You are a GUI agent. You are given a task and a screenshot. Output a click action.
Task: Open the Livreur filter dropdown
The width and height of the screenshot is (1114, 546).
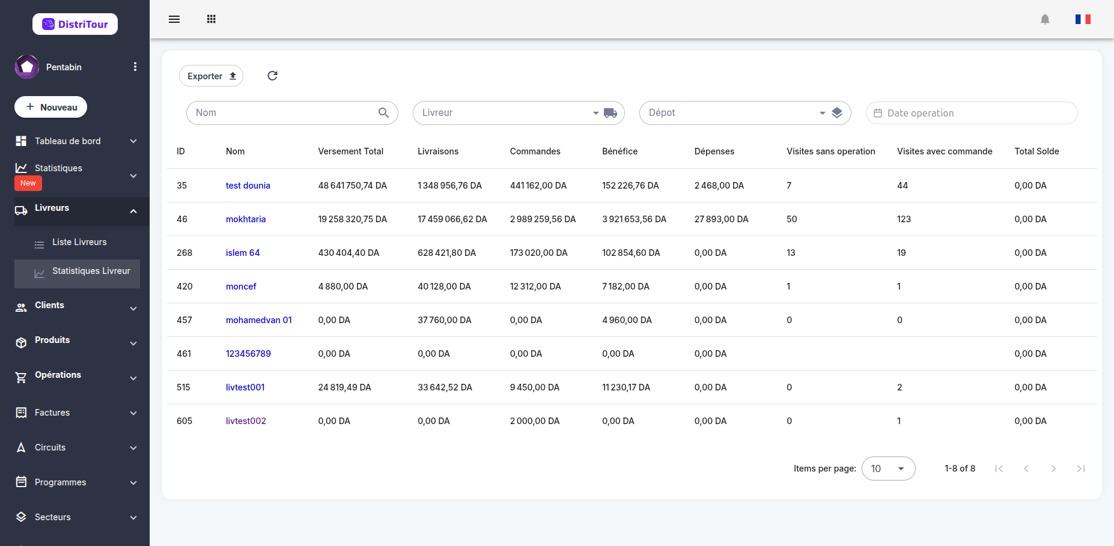(x=519, y=113)
